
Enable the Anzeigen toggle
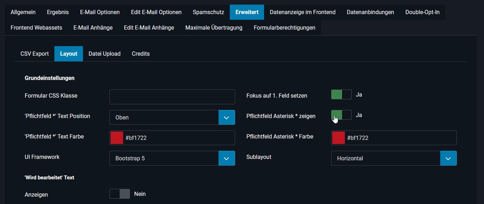(119, 193)
